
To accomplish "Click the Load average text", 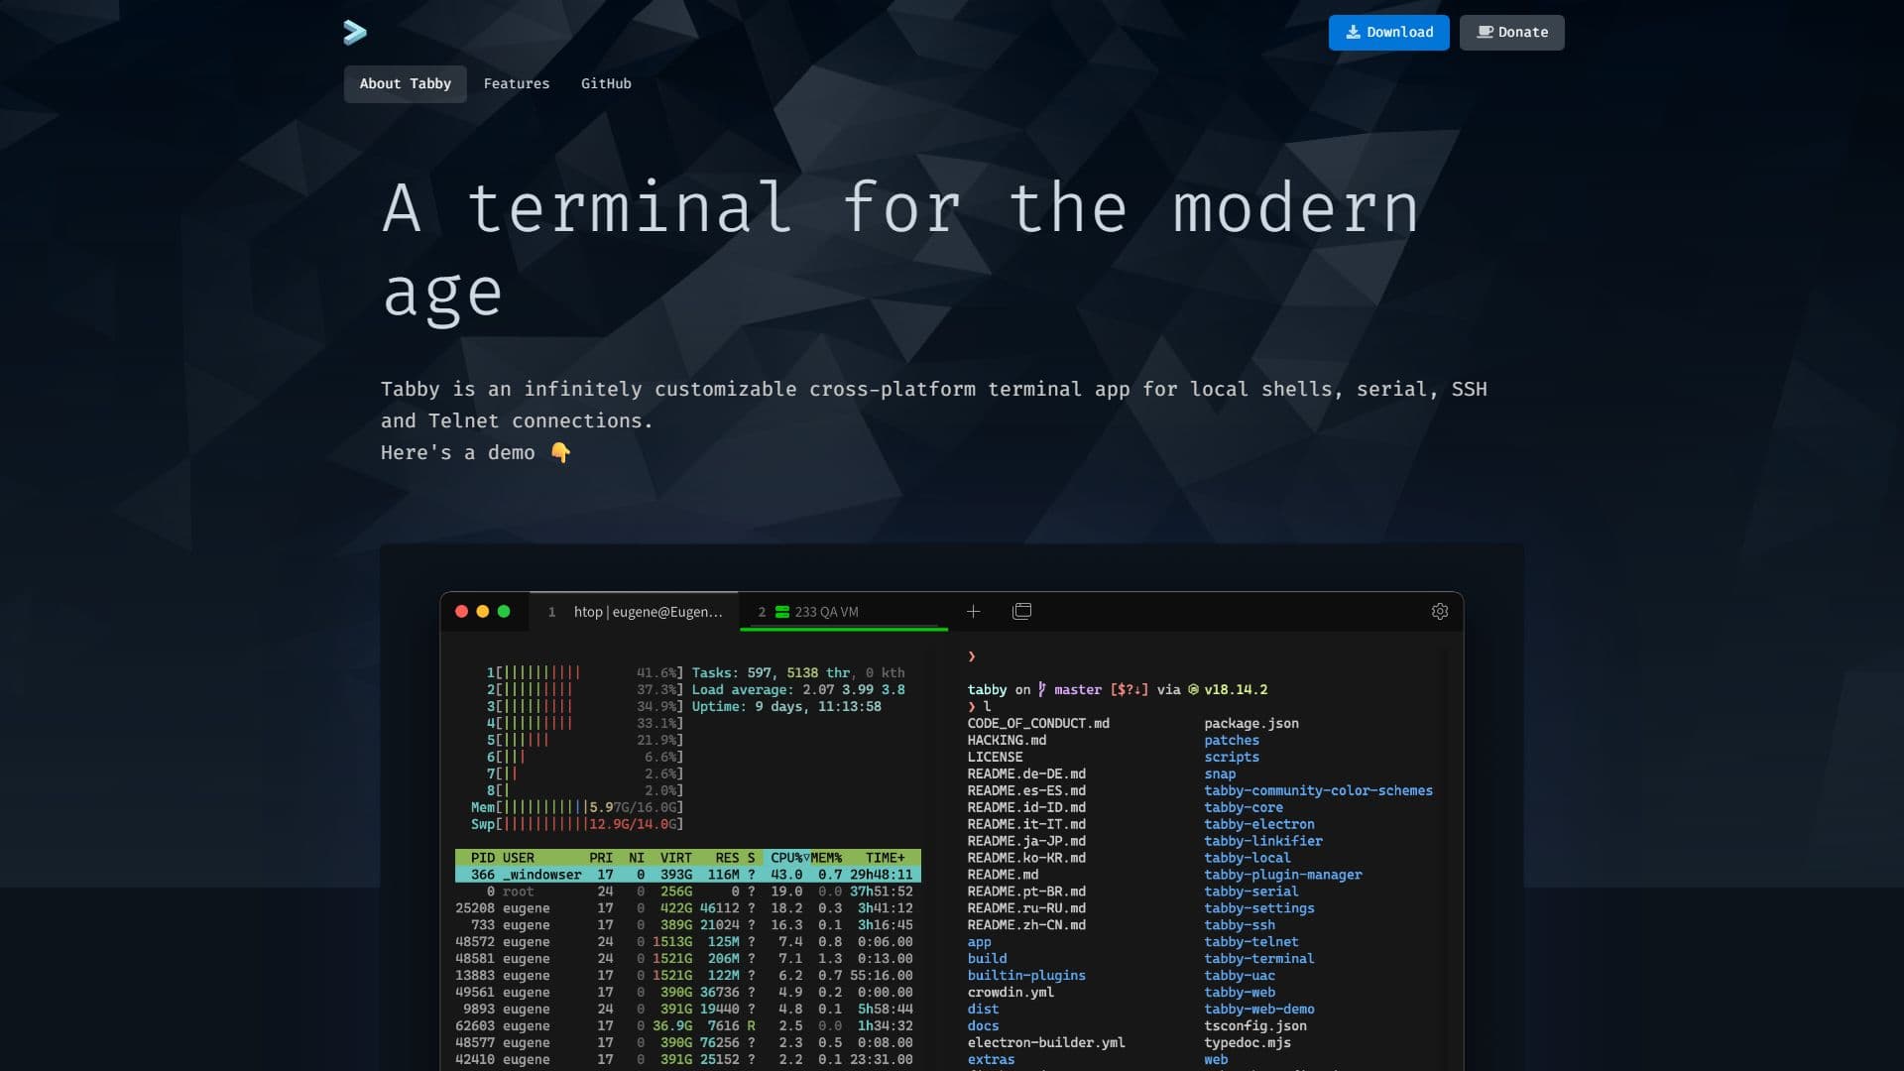I will point(798,689).
